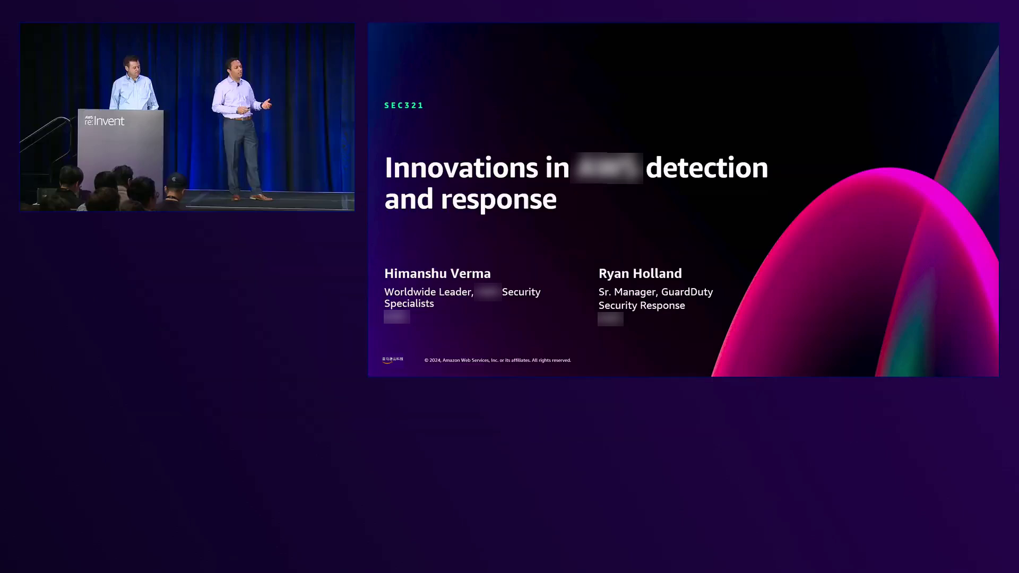
Task: Click the speaker camera video thumbnail
Action: (x=187, y=117)
